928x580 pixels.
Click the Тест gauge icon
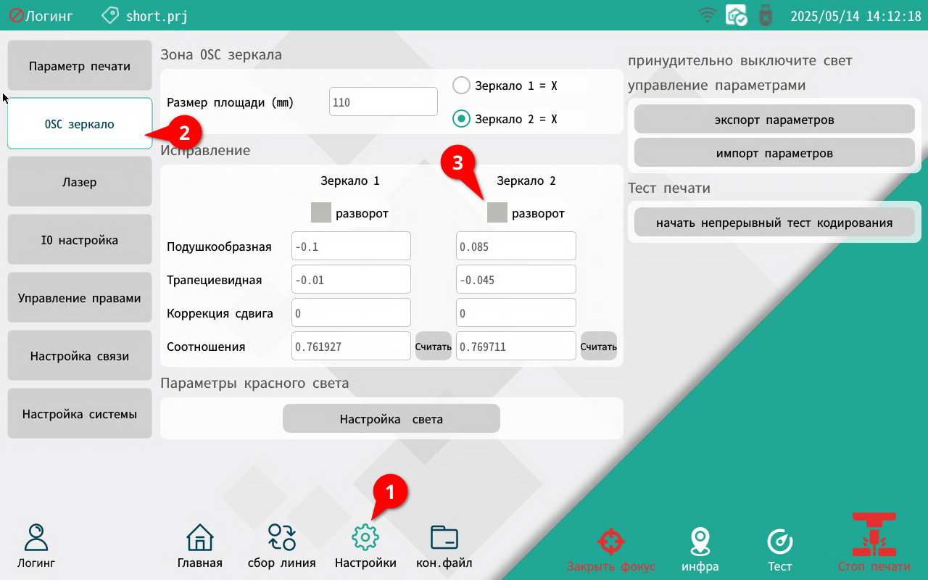(780, 542)
